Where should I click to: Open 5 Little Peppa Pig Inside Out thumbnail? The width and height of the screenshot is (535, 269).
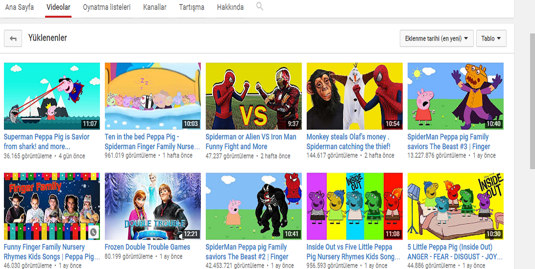(x=456, y=206)
